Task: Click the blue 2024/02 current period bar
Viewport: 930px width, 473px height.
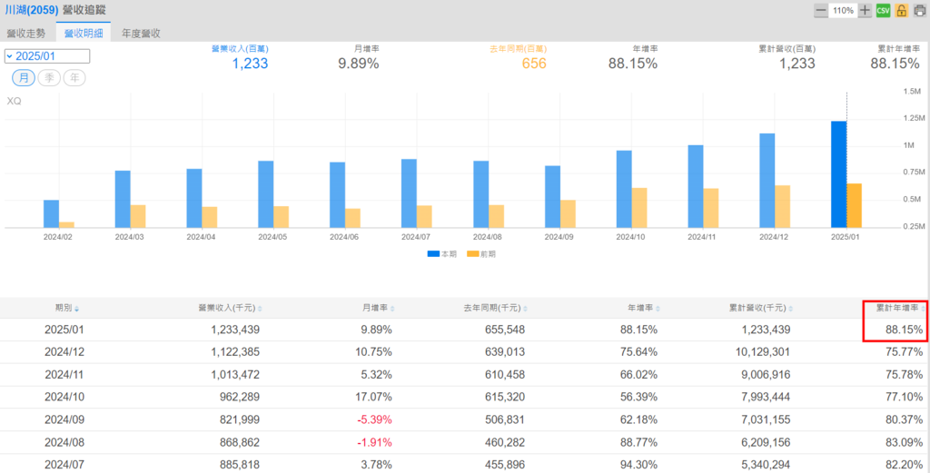Action: pyautogui.click(x=51, y=214)
